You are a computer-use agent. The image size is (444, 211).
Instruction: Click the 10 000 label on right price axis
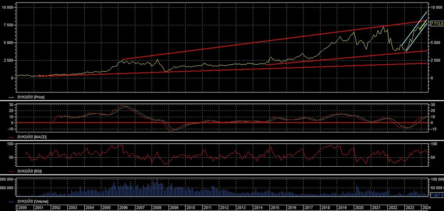click(x=436, y=7)
